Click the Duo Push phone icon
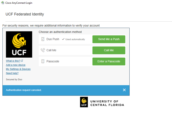172x115 pixels. point(43,39)
